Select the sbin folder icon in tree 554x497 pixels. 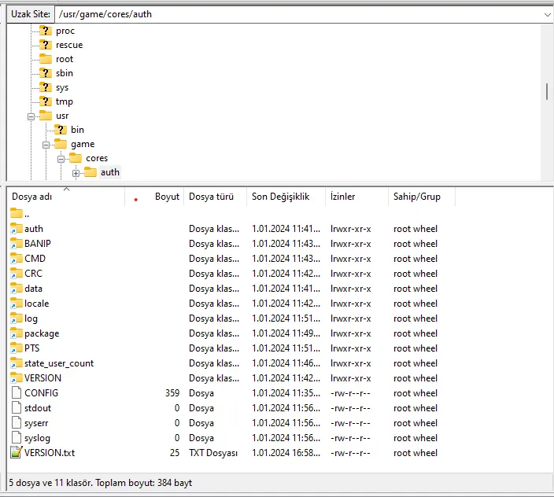click(46, 72)
